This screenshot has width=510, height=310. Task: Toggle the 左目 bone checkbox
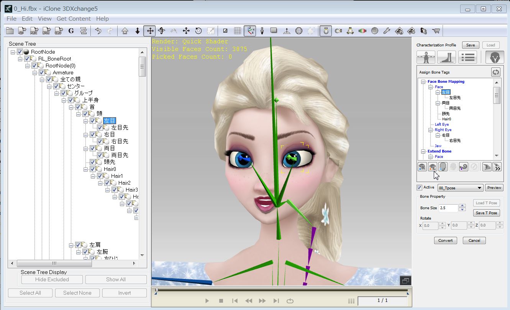click(x=92, y=121)
